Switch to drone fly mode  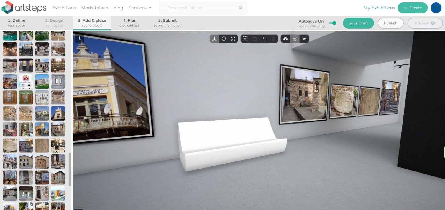[x=304, y=39]
